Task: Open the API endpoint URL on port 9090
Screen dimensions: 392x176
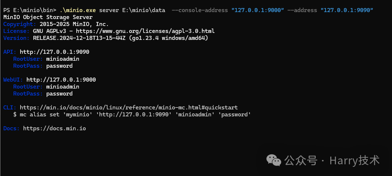Action: (54, 52)
